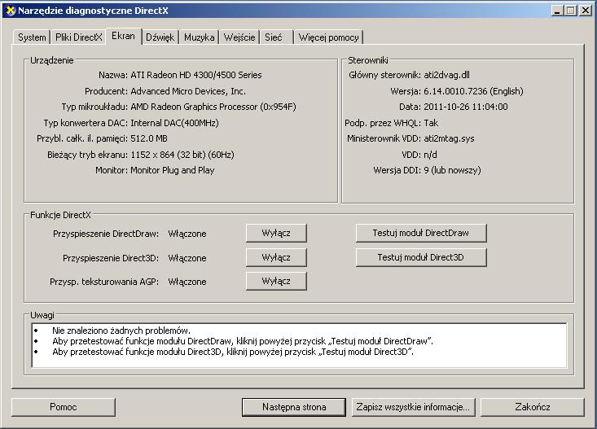Show the Więcej pomocy tab
This screenshot has width=597, height=429.
coord(328,37)
